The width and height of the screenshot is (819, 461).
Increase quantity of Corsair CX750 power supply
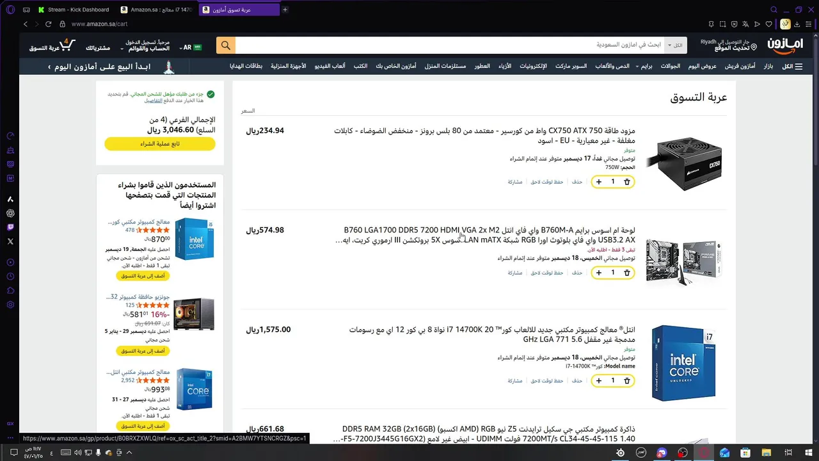(599, 182)
